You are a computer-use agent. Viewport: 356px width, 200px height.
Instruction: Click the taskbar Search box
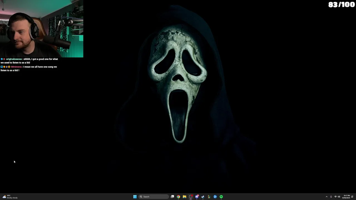pos(154,197)
